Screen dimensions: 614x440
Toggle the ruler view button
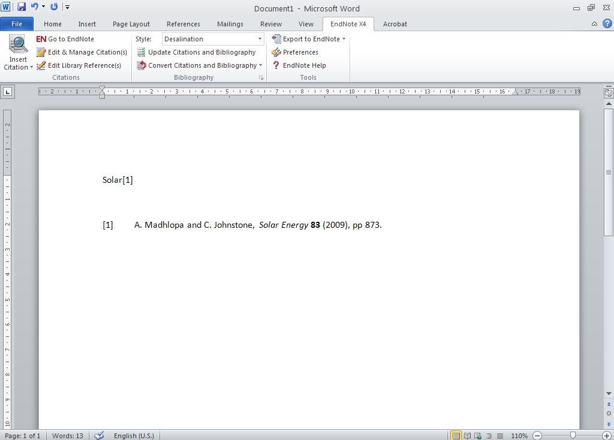(x=608, y=92)
